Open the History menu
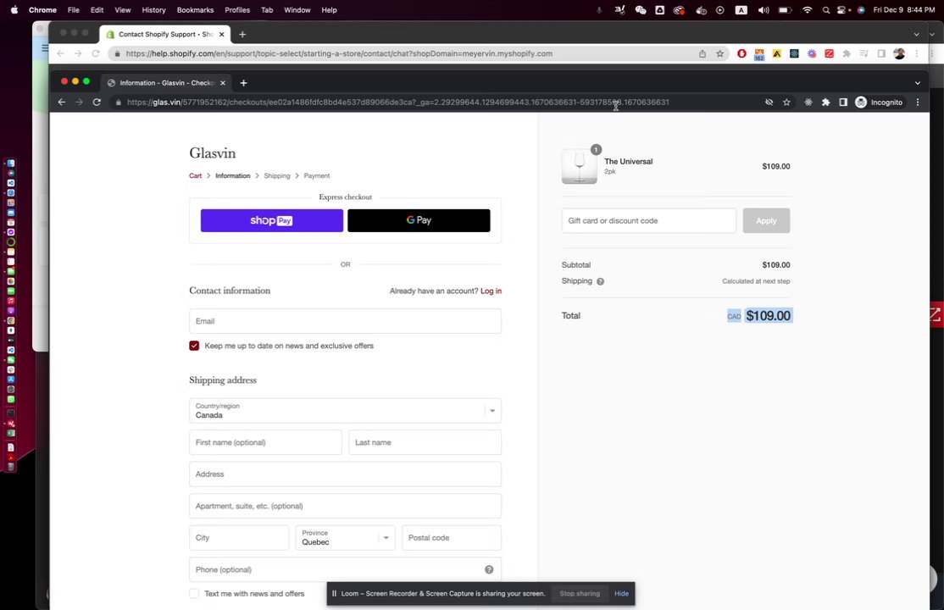The image size is (944, 610). click(153, 10)
